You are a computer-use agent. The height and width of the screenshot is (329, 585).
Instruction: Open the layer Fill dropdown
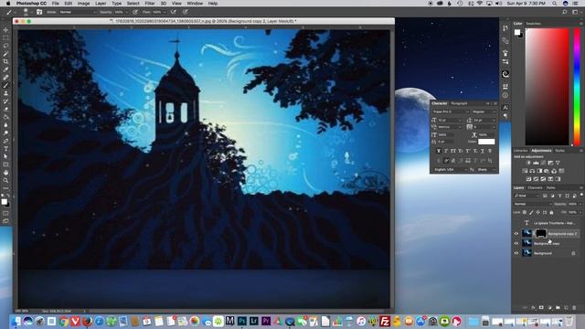pos(580,212)
